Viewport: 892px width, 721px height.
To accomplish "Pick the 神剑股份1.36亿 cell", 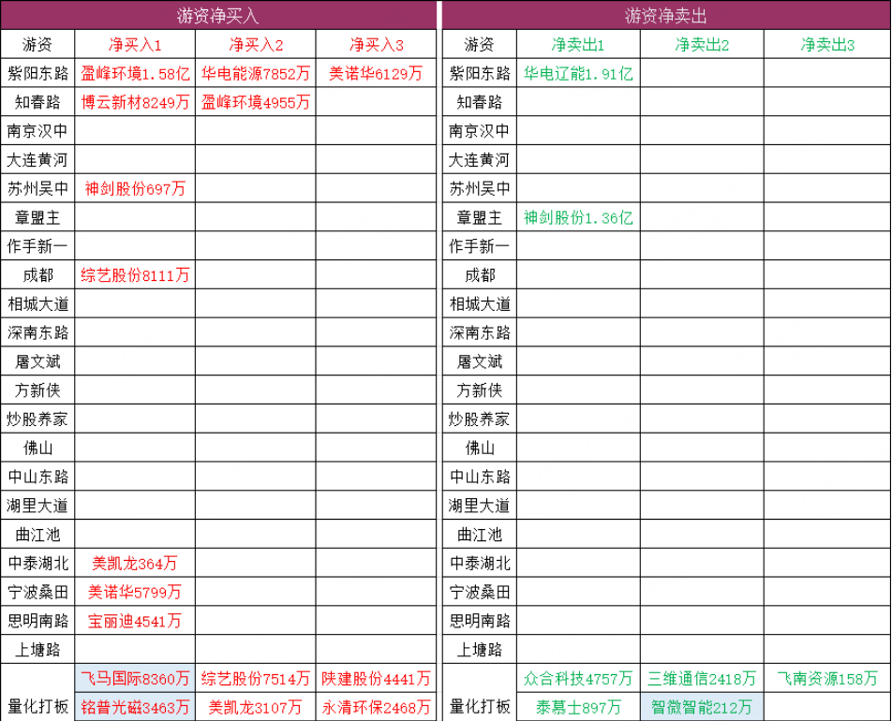I will (578, 217).
